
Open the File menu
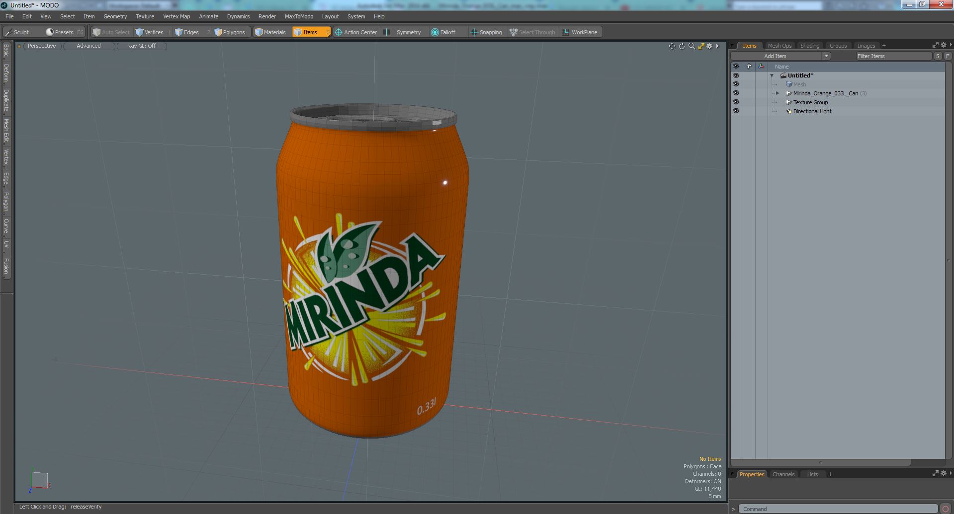tap(9, 16)
